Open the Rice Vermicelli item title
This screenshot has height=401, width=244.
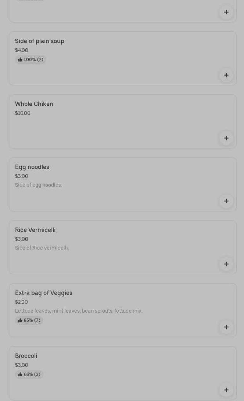[35, 230]
